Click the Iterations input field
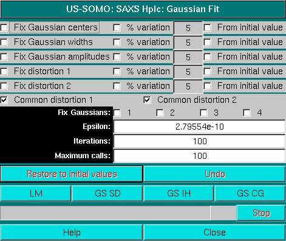 tap(199, 141)
